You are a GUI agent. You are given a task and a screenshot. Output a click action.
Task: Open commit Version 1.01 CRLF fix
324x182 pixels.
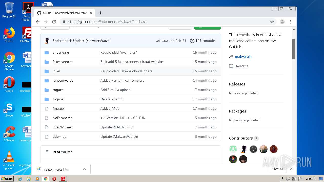[123, 118]
